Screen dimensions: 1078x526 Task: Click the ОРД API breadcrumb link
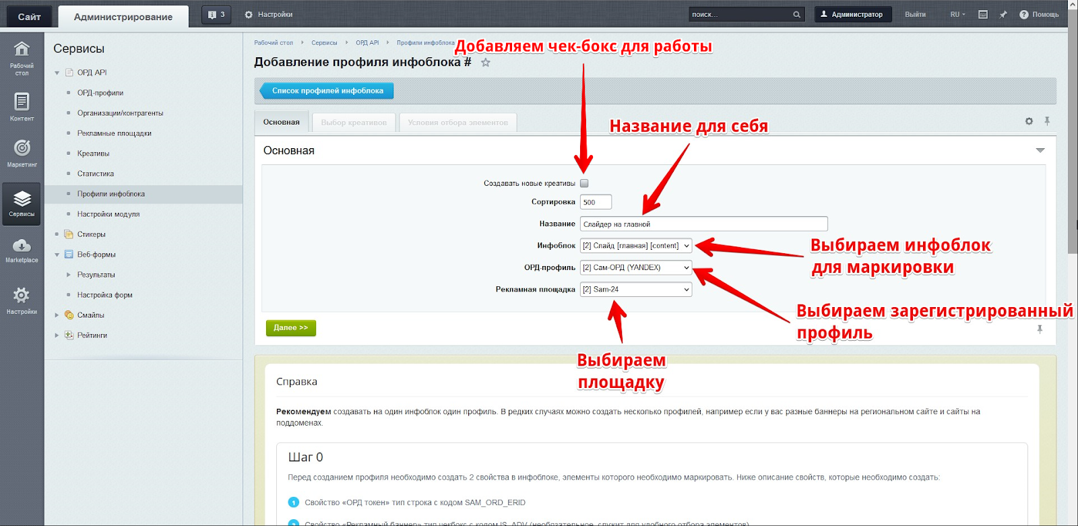coord(367,42)
